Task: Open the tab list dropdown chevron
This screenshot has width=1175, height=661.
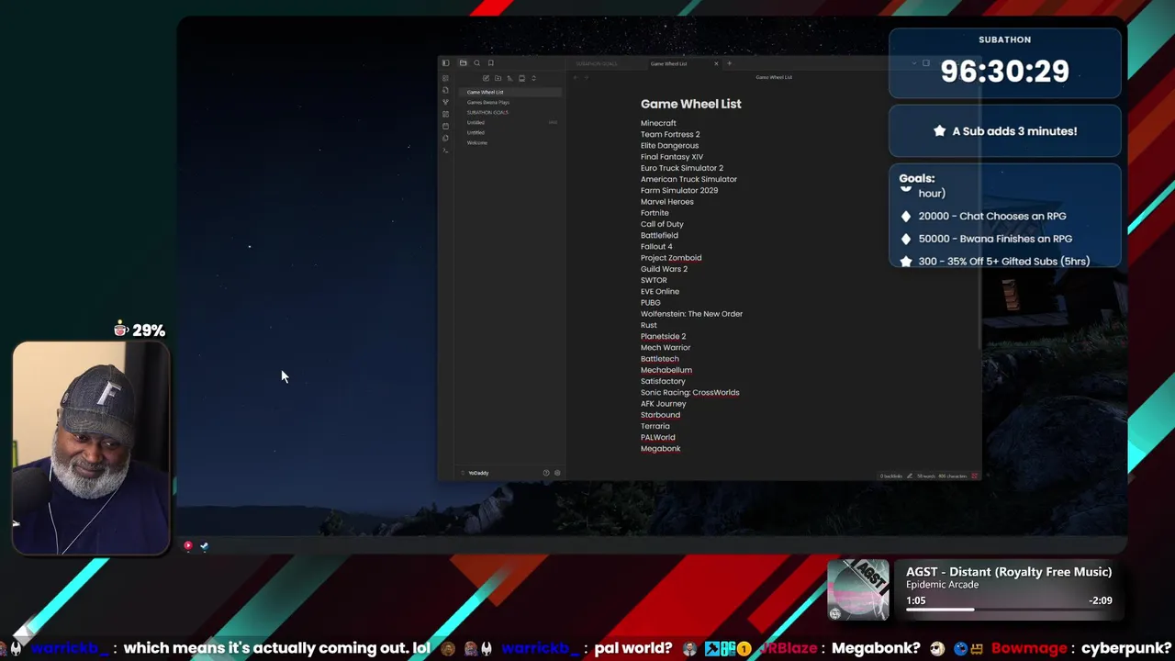Action: point(914,63)
